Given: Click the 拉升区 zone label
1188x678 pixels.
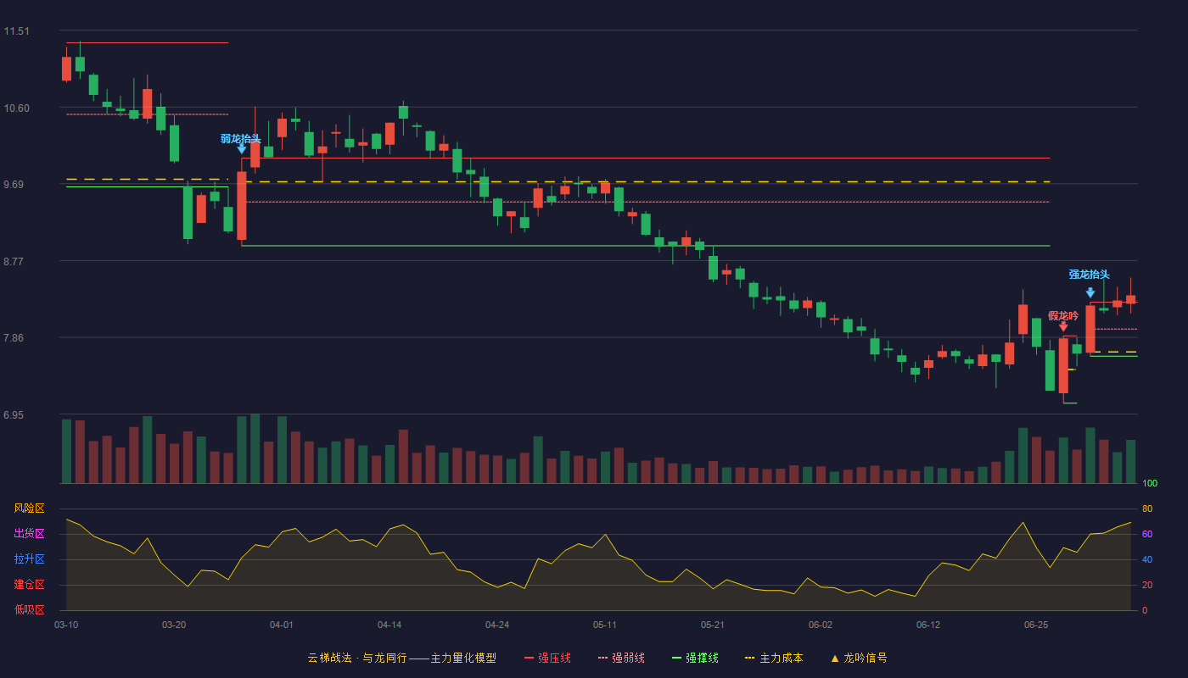Looking at the screenshot, I should click(x=29, y=559).
